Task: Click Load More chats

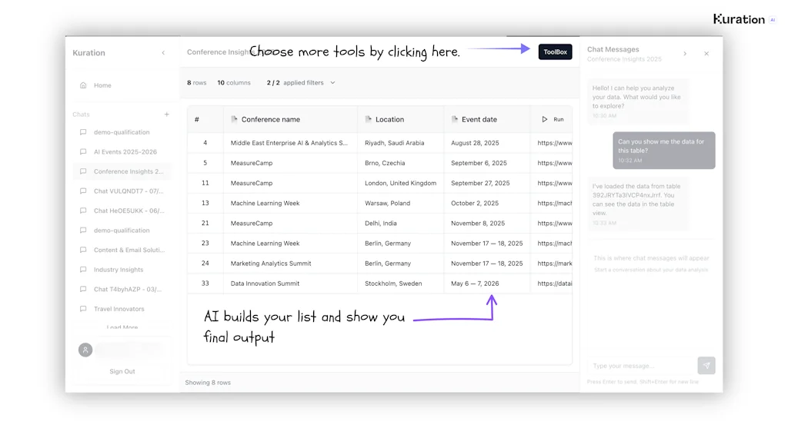Action: (122, 327)
